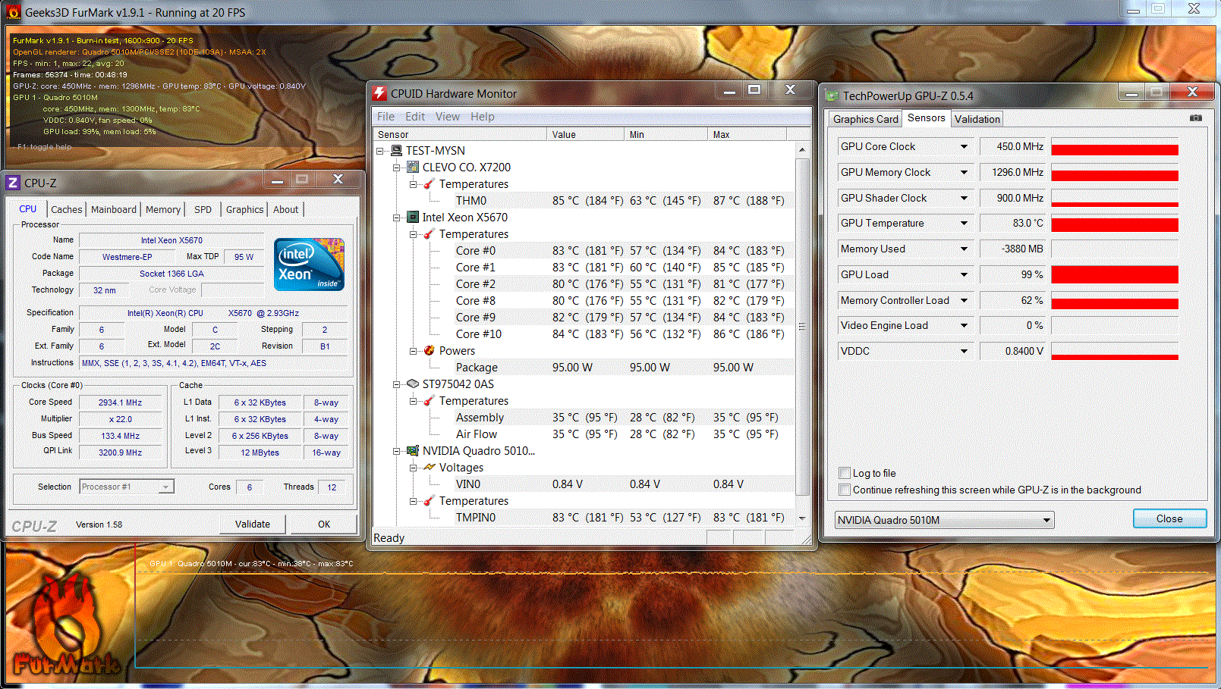Viewport: 1221px width, 689px height.
Task: Open the GPU Temperature sensor dropdown
Action: [964, 224]
